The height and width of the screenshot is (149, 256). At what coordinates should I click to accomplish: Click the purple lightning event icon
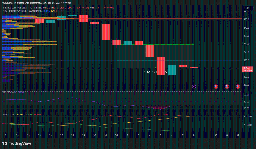[194, 87]
